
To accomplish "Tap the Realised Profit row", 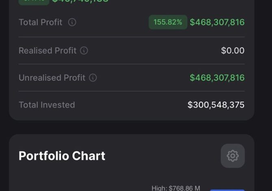I will pyautogui.click(x=131, y=51).
